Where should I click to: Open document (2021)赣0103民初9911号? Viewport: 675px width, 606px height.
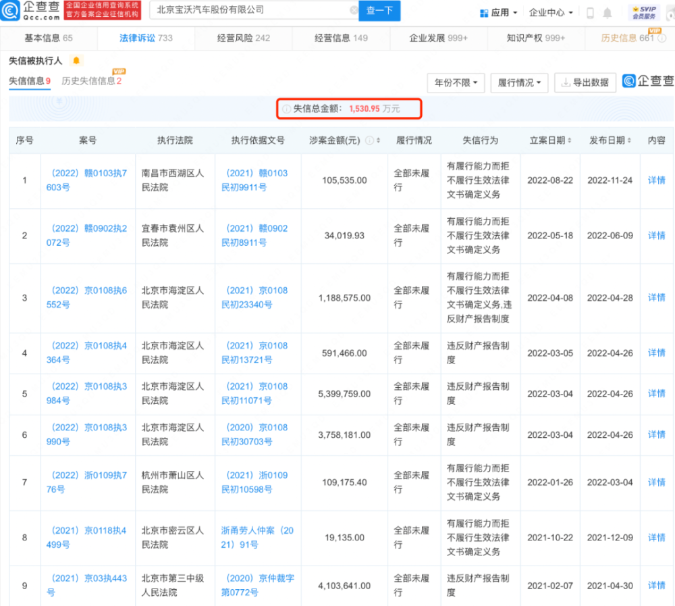tap(254, 180)
